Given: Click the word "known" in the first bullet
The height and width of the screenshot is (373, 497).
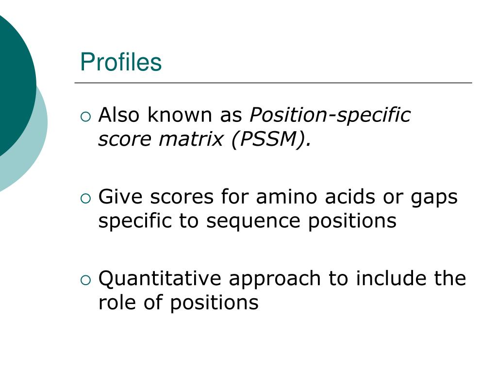Looking at the screenshot, I should point(180,115).
